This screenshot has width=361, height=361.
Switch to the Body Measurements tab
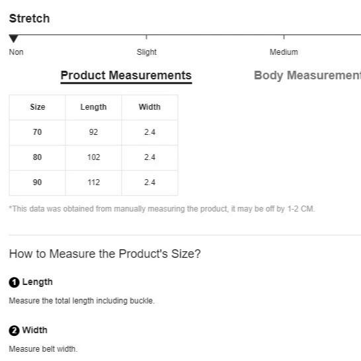(307, 75)
